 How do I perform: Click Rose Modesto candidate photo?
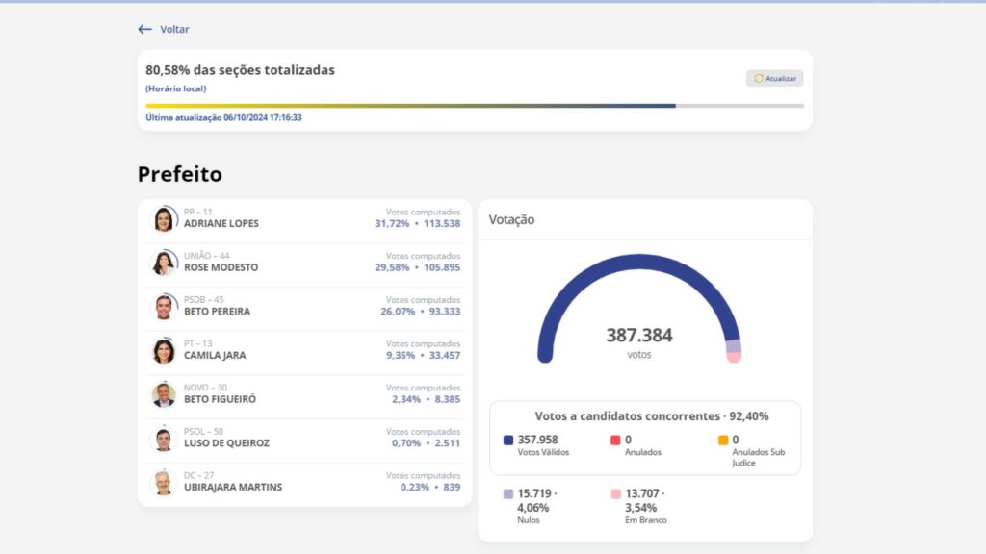[x=164, y=263]
